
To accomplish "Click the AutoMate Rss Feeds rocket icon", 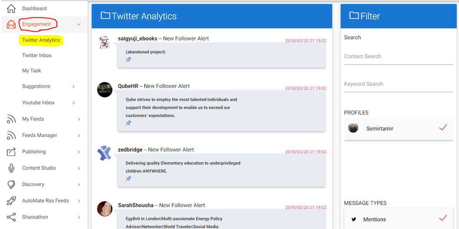I will [11, 201].
